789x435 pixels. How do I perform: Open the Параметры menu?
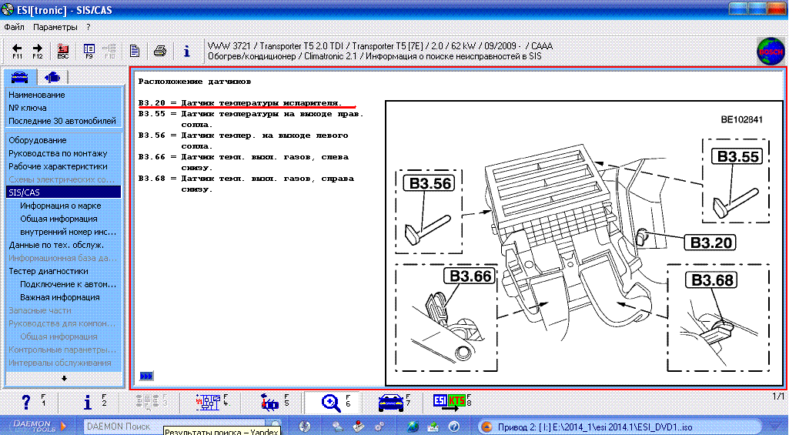click(55, 27)
